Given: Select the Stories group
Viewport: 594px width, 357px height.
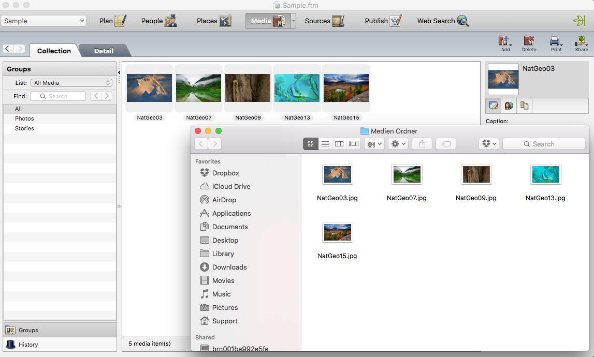Looking at the screenshot, I should pyautogui.click(x=60, y=128).
